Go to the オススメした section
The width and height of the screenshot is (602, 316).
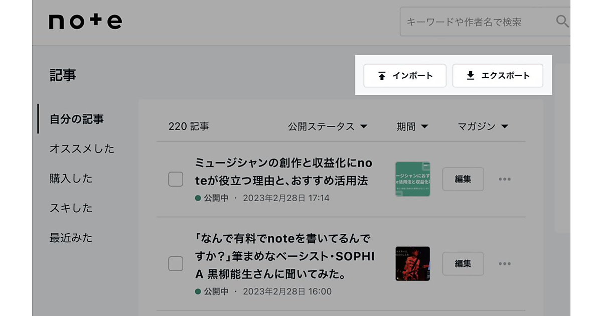pyautogui.click(x=82, y=148)
